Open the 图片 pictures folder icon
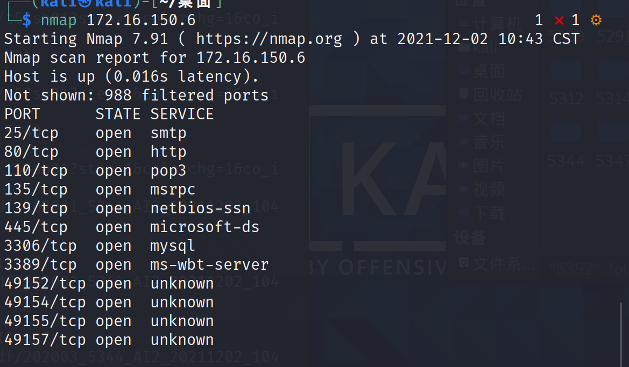Viewport: 629px width, 367px height. tap(464, 165)
